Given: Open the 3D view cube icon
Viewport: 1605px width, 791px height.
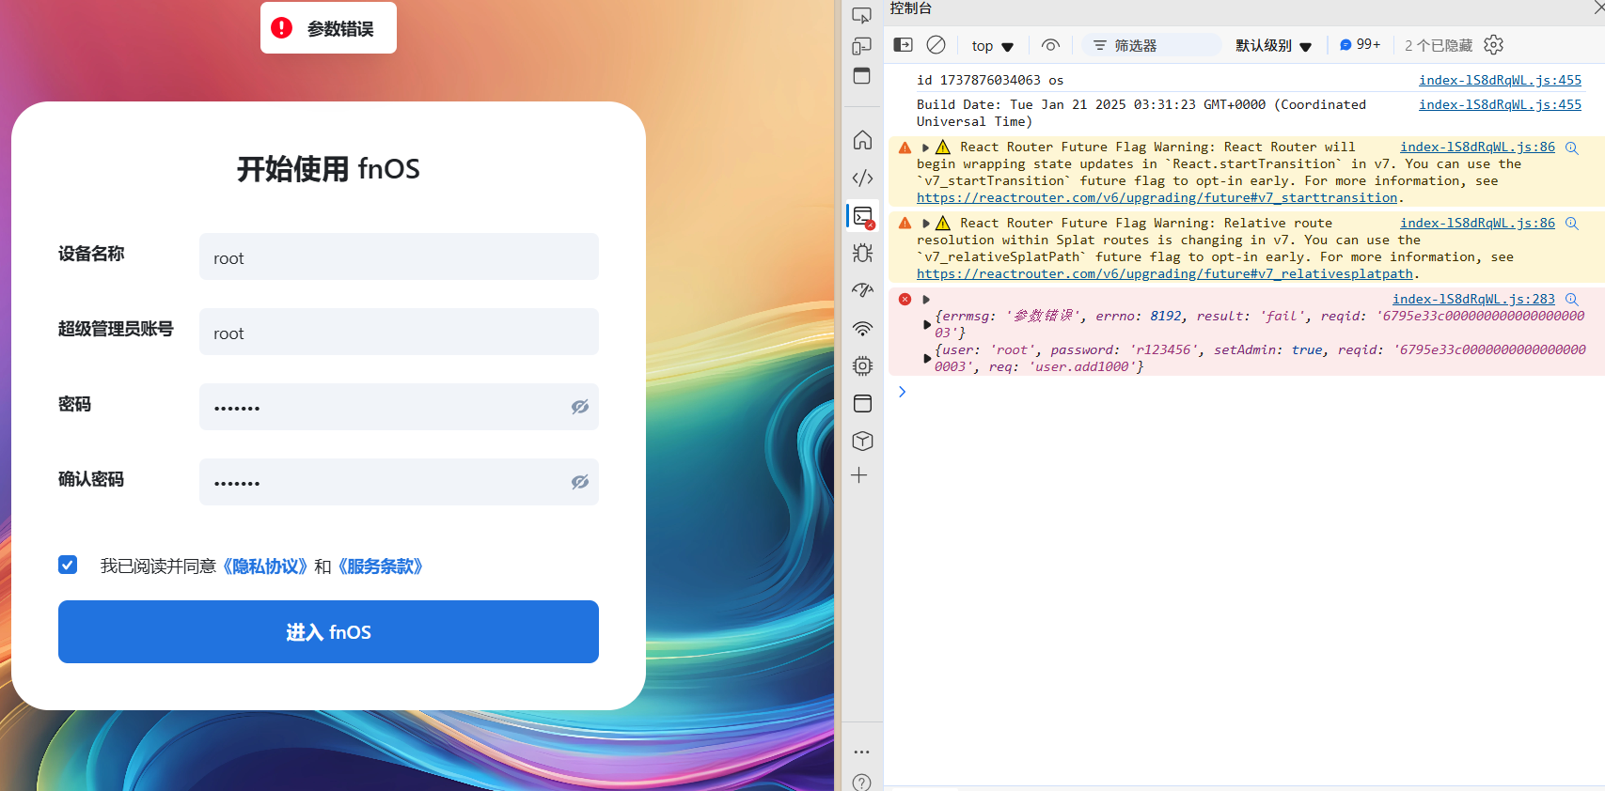Looking at the screenshot, I should click(x=862, y=441).
